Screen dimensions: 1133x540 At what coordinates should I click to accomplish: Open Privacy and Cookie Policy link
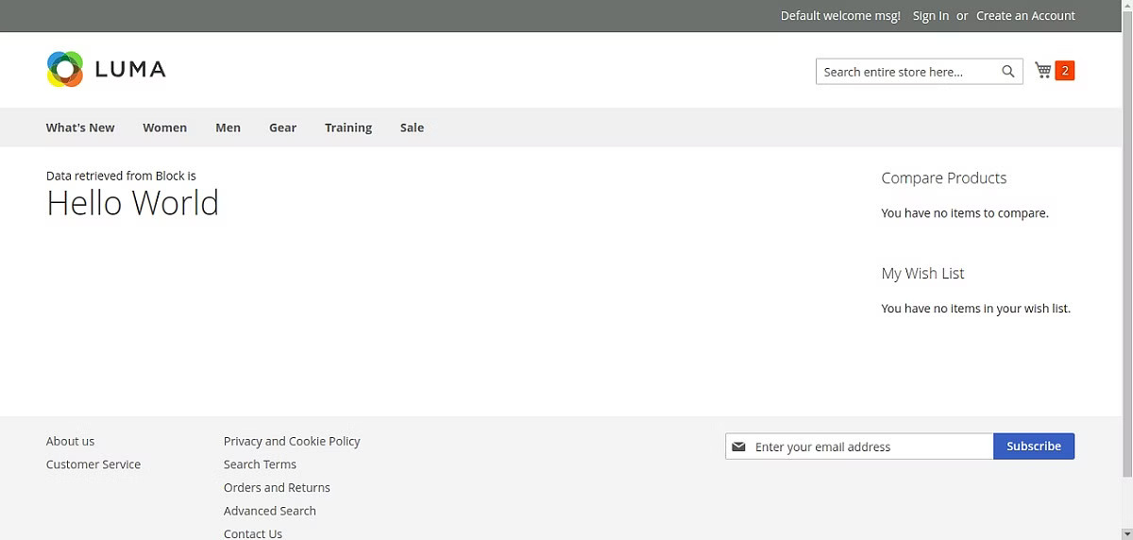292,441
